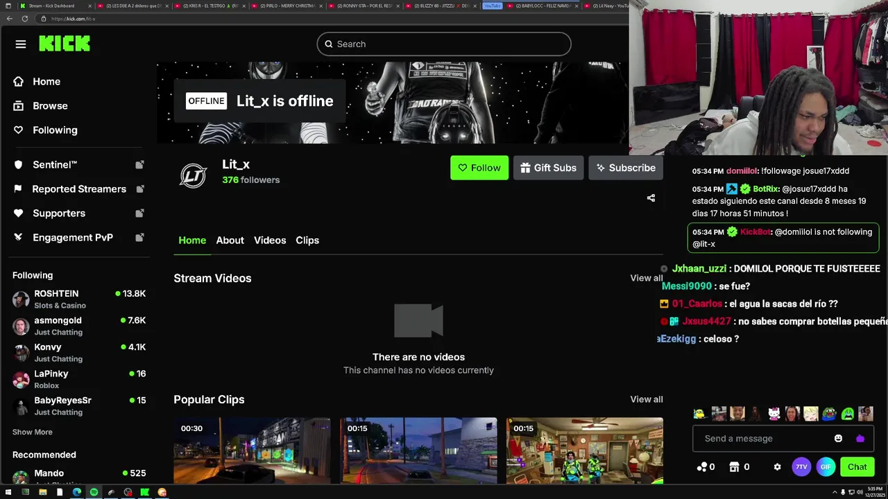
Task: Open BabyReyesSr channel from Following
Action: click(x=79, y=406)
